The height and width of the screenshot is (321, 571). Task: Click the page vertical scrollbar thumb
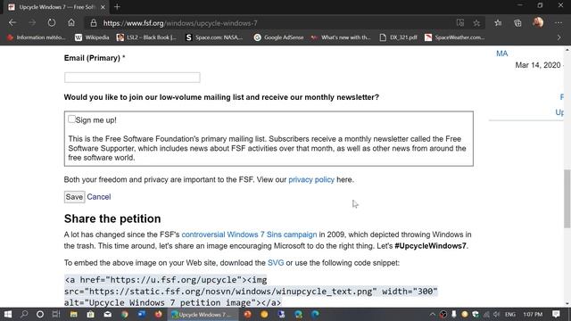pyautogui.click(x=567, y=199)
